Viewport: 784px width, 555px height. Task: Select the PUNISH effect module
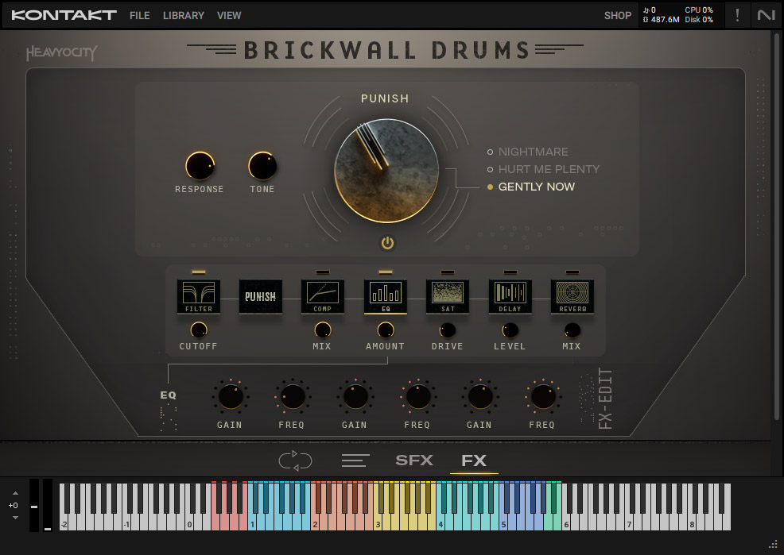[261, 296]
